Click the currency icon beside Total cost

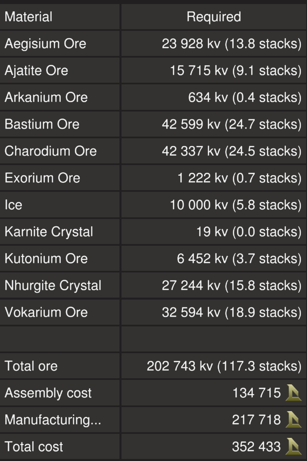[293, 446]
